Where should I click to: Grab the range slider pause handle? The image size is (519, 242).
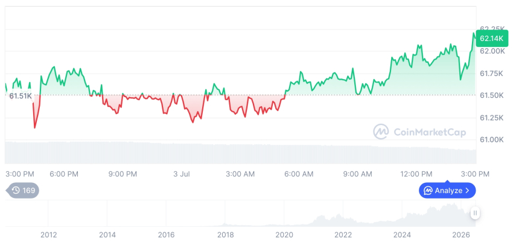click(x=476, y=213)
